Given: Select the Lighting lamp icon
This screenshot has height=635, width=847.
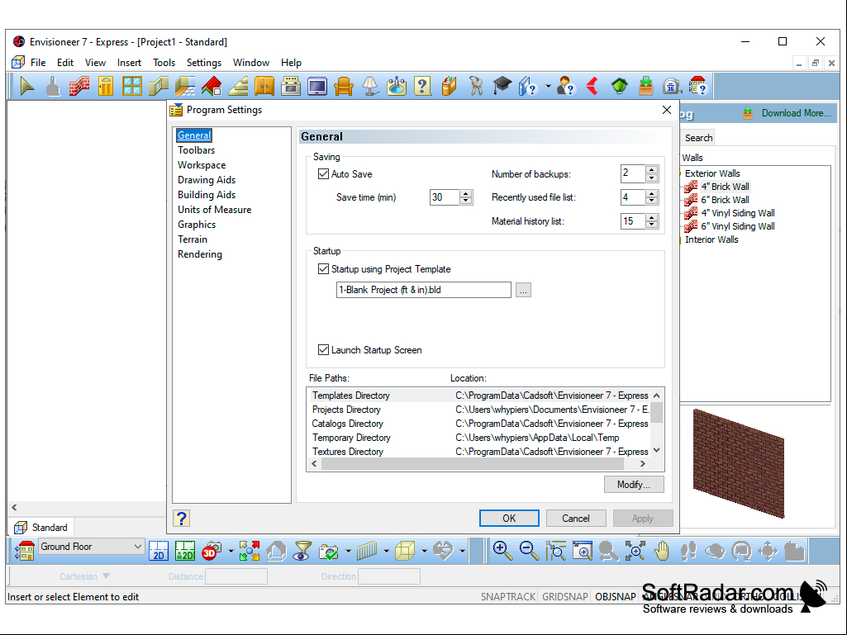Looking at the screenshot, I should click(x=370, y=86).
